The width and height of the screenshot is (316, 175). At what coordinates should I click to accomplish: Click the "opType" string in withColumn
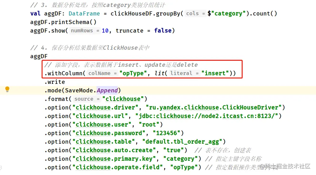click(133, 73)
